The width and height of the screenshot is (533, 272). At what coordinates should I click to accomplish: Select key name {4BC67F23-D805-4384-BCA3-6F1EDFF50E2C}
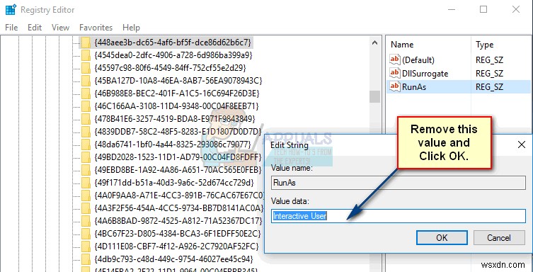pos(178,233)
